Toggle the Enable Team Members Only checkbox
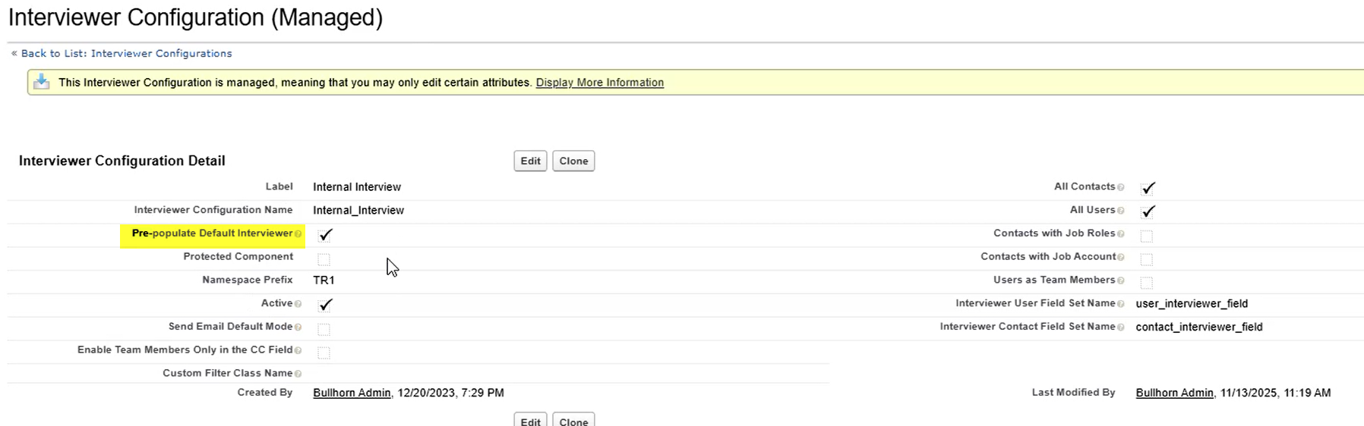 pos(324,352)
